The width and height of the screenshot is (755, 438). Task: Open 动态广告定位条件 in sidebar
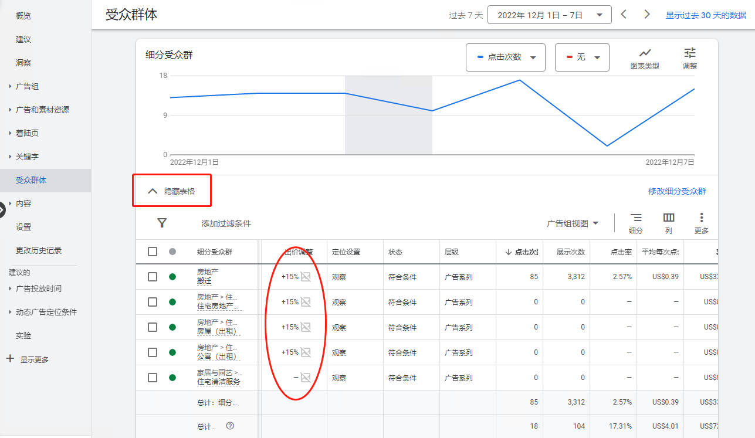[x=46, y=312]
